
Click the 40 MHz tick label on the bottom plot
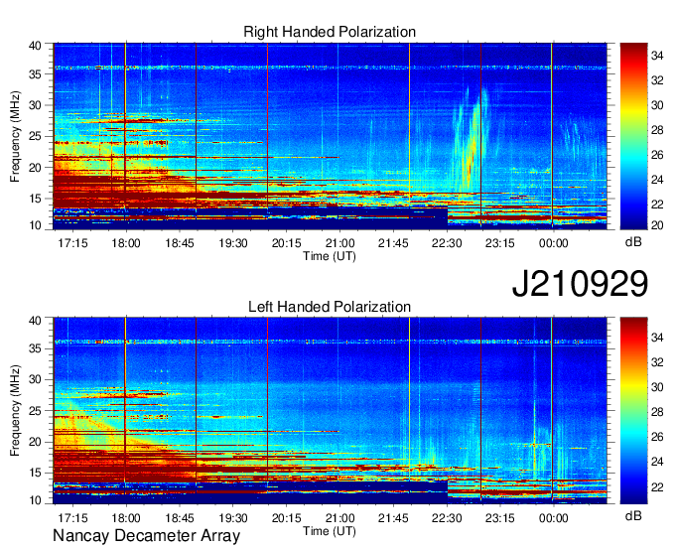coord(35,321)
